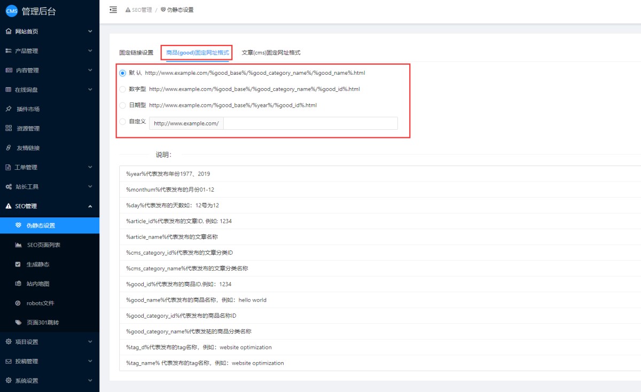The height and width of the screenshot is (392, 641).
Task: Expand the 网站首页 menu chevron
Action: tap(90, 32)
